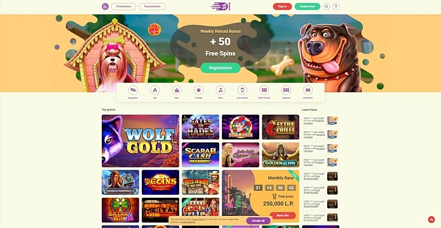Select the Top flame category icon
Image resolution: width=441 pixels, height=228 pixels.
[x=155, y=90]
